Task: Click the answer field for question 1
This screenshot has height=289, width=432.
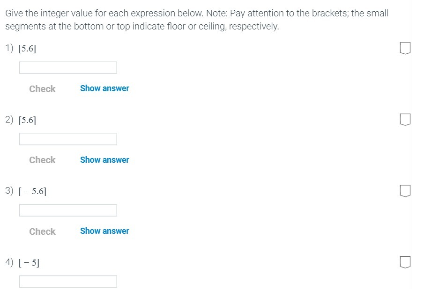Action: tap(68, 67)
